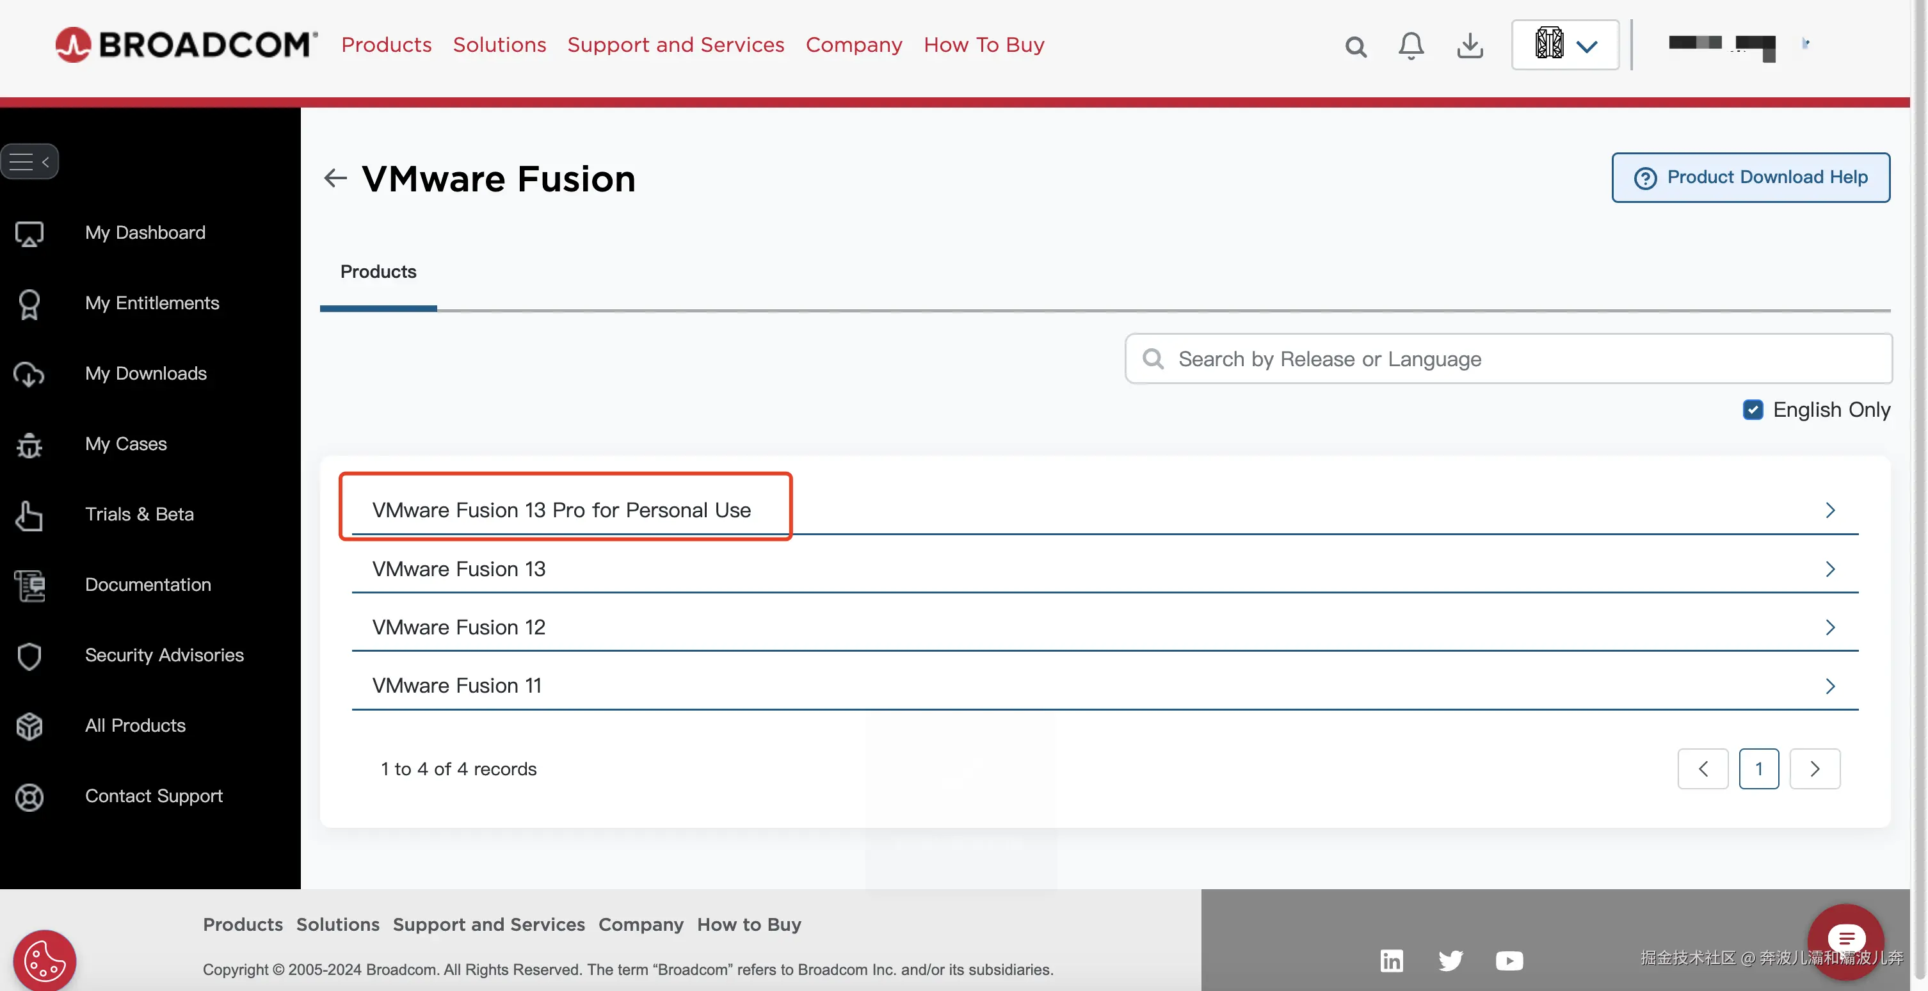1928x991 pixels.
Task: Click the cookie settings icon
Action: 44,960
